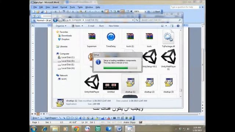Select Local Disk (E:) in navigation pane

click(66, 65)
